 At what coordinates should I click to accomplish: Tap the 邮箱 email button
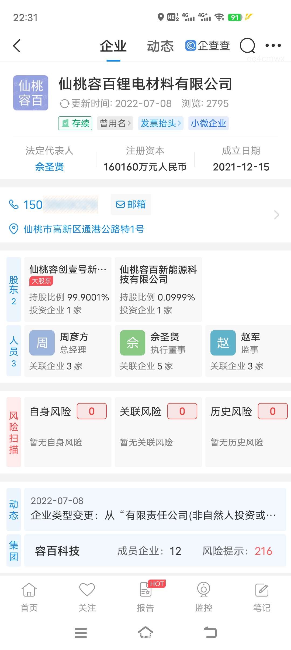131,204
